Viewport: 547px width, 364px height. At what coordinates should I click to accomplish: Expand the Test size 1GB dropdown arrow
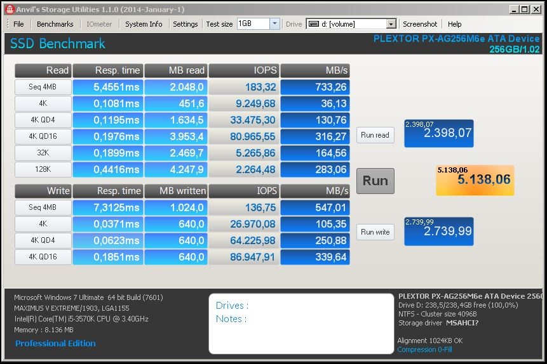274,23
